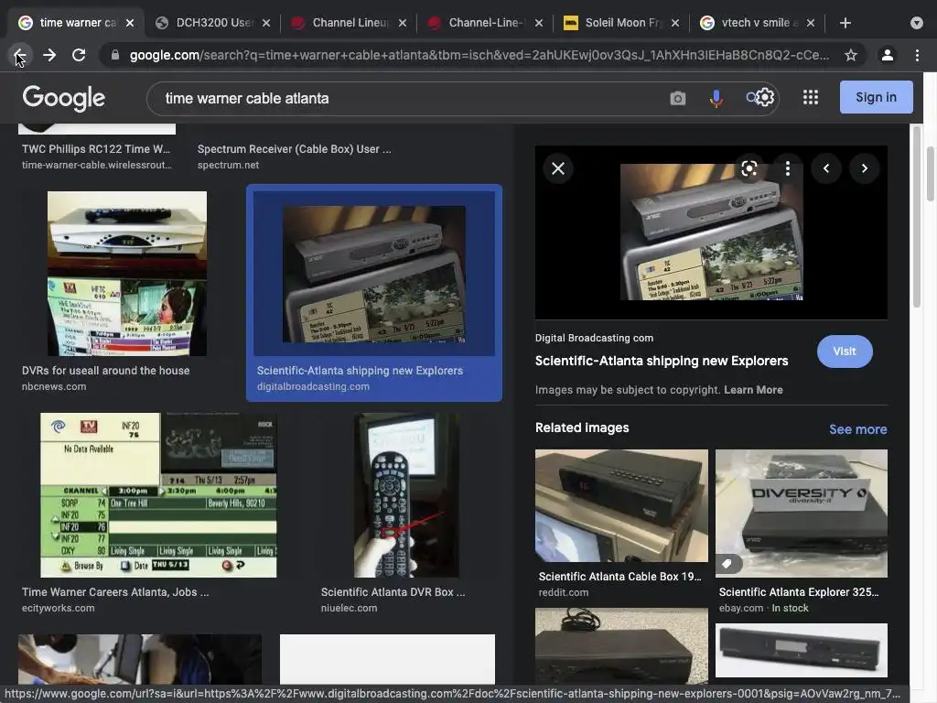This screenshot has height=703, width=937.
Task: Close the vtech v smile tab
Action: (811, 23)
